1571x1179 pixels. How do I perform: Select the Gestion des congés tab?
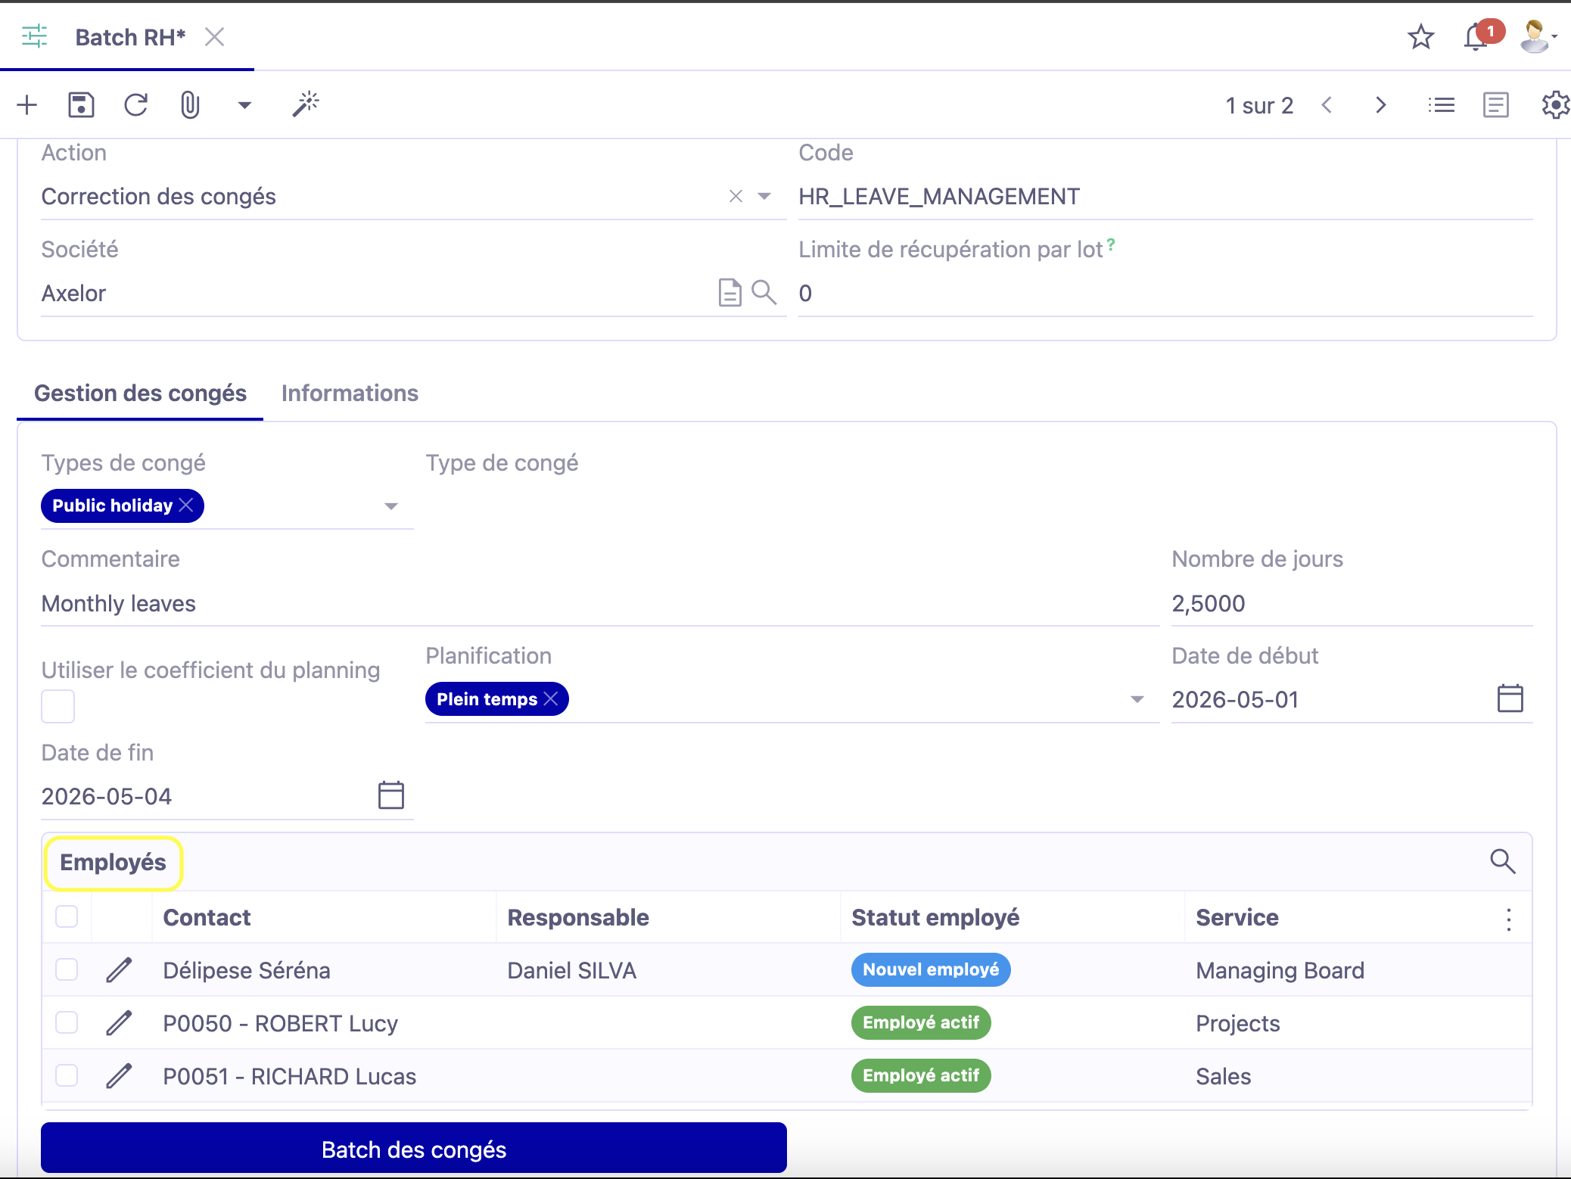[141, 393]
